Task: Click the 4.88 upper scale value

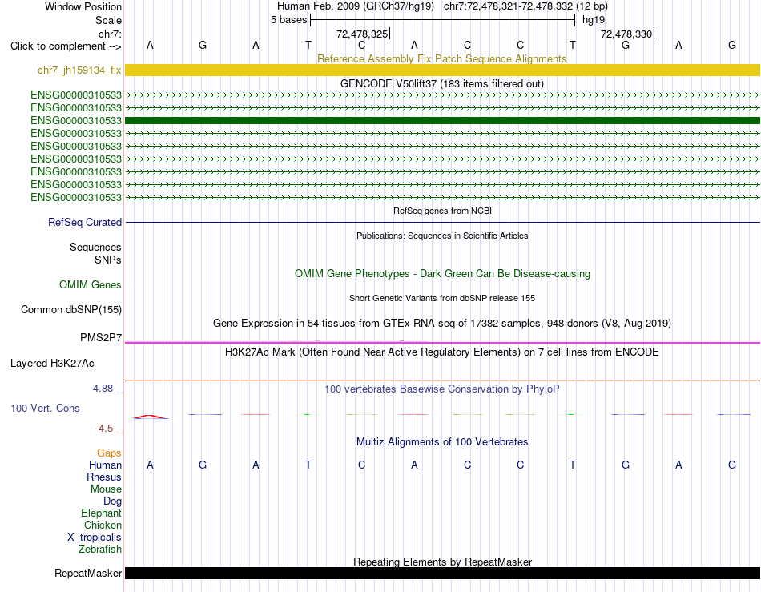Action: 103,389
